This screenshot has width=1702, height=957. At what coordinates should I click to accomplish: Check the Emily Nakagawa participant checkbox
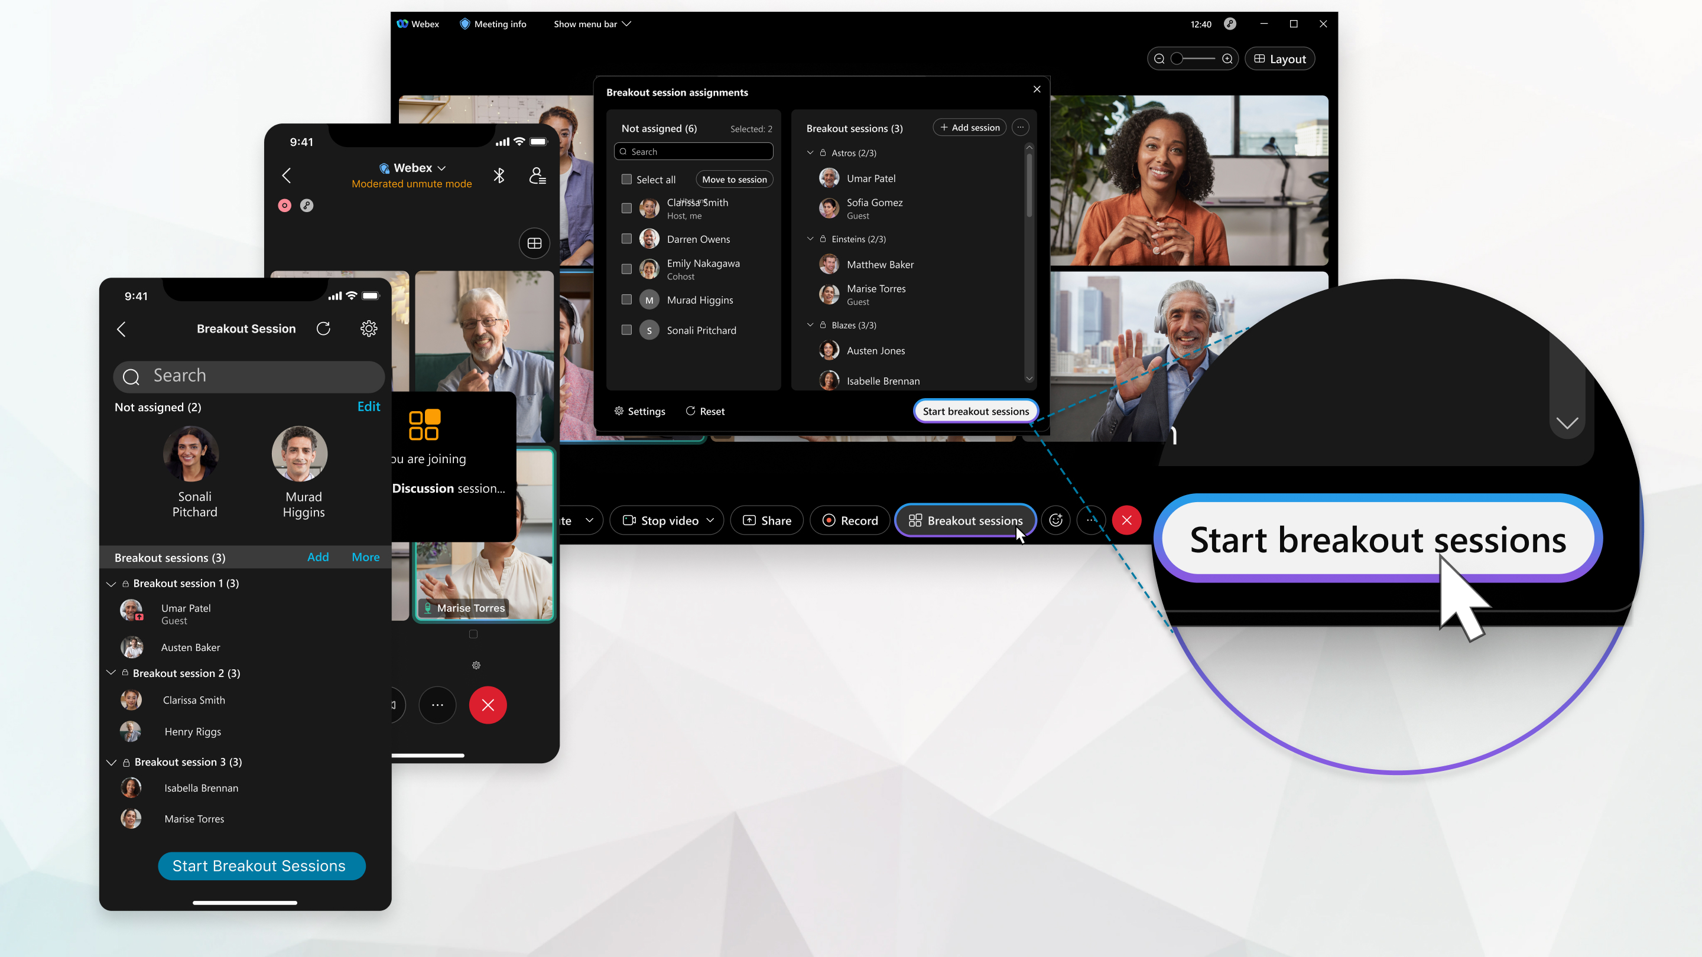(x=626, y=269)
